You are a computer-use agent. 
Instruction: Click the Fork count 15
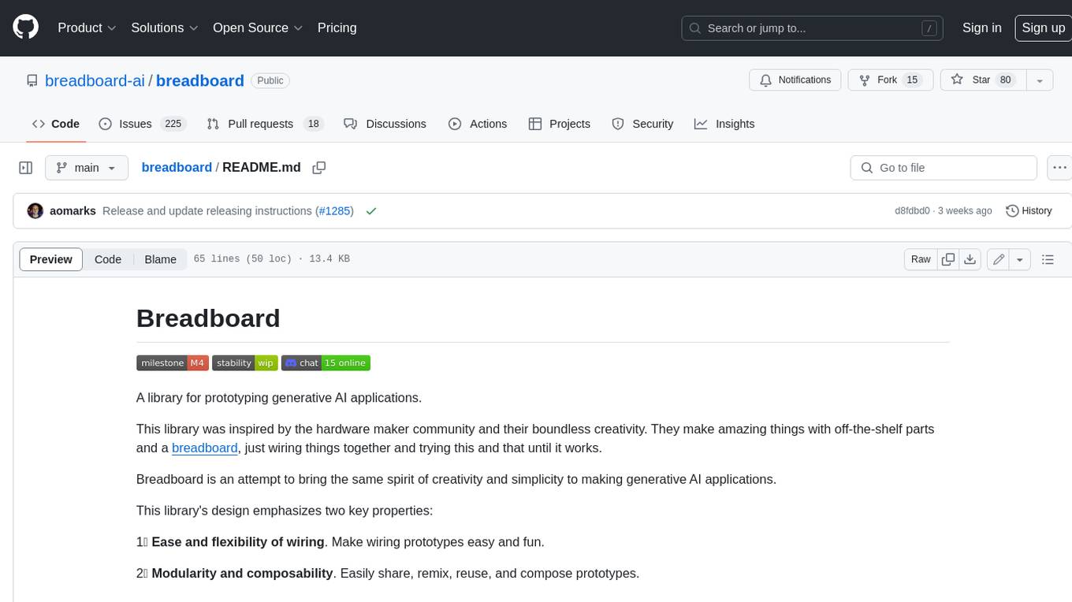point(912,80)
